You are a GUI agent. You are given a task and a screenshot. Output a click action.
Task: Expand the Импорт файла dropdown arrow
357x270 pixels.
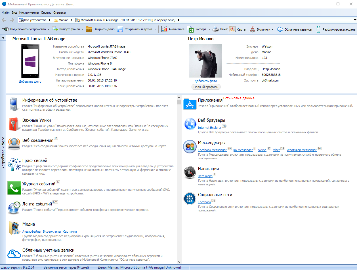[x=83, y=29]
